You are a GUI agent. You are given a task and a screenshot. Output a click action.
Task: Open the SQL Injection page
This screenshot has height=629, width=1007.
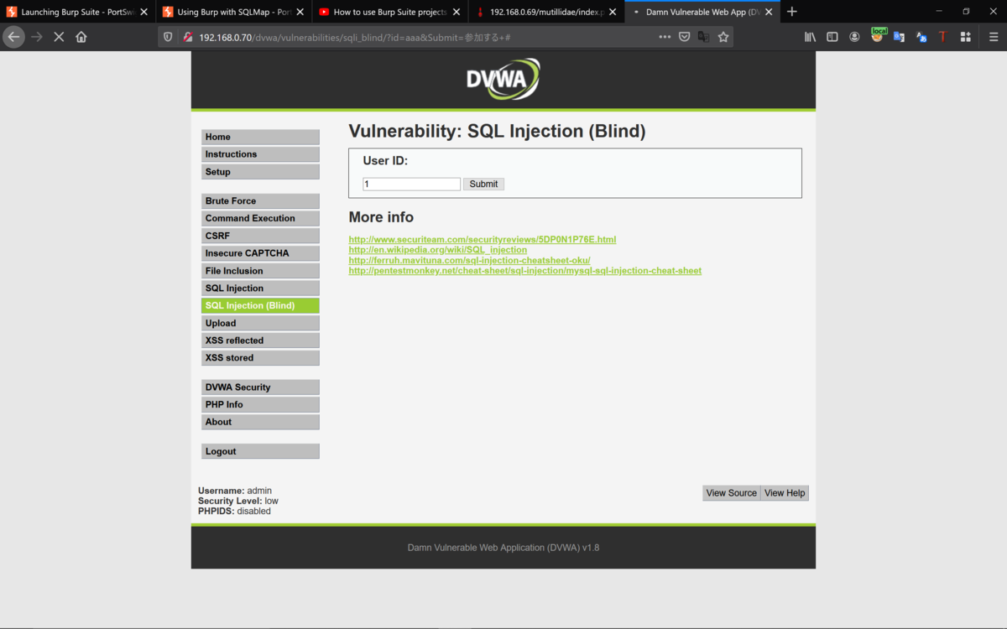[x=260, y=289]
